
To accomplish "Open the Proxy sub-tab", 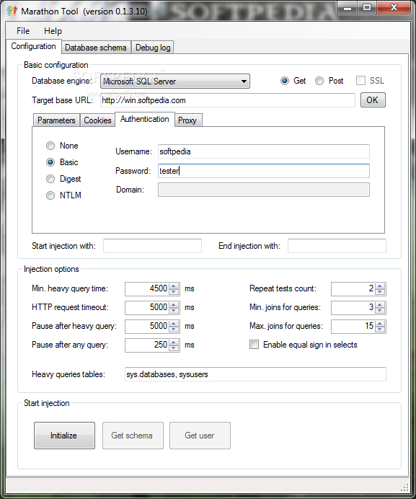I will [x=187, y=120].
